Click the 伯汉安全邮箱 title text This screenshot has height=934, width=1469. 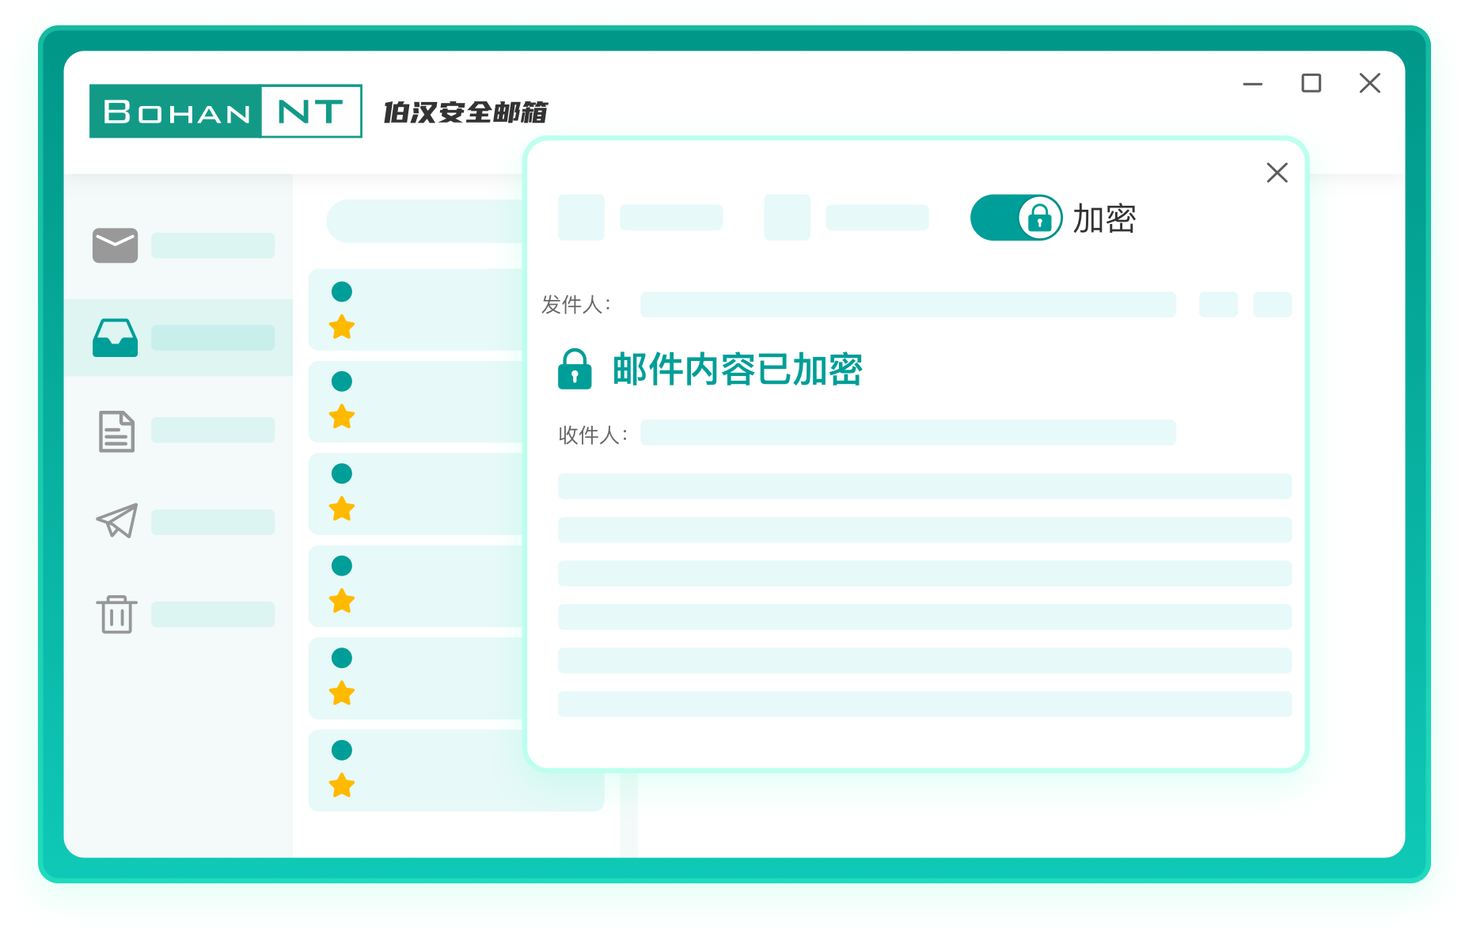coord(465,112)
